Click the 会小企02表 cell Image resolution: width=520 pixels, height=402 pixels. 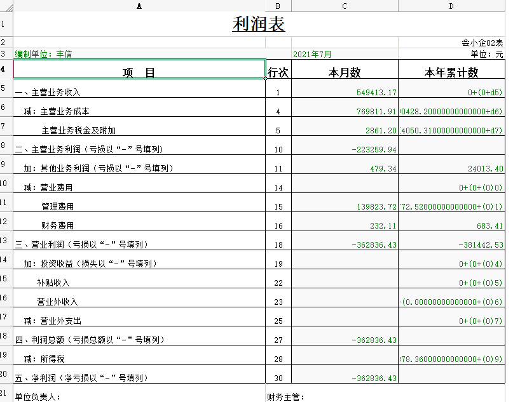451,43
